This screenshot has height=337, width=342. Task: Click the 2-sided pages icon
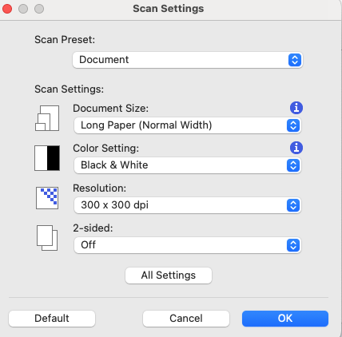click(x=47, y=238)
